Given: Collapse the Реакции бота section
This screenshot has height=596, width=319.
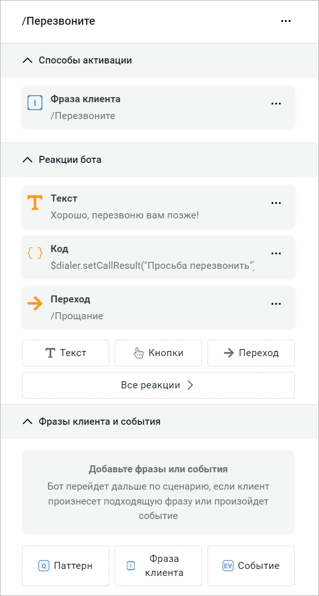Looking at the screenshot, I should click(x=27, y=159).
